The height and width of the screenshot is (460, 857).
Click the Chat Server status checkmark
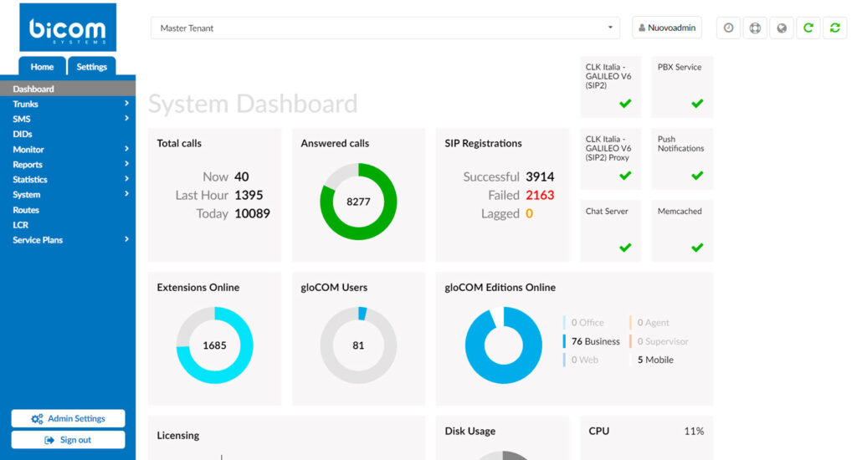point(625,248)
